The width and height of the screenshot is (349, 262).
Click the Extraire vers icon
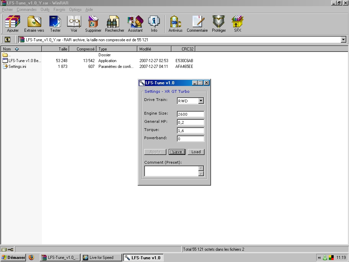pos(34,24)
